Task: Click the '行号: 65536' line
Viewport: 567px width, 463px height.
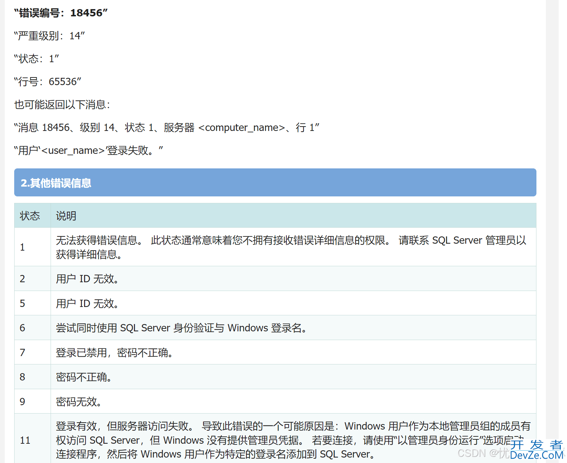Action: tap(48, 81)
